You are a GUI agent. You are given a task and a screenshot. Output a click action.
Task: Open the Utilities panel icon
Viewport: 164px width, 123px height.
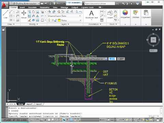pos(136,14)
